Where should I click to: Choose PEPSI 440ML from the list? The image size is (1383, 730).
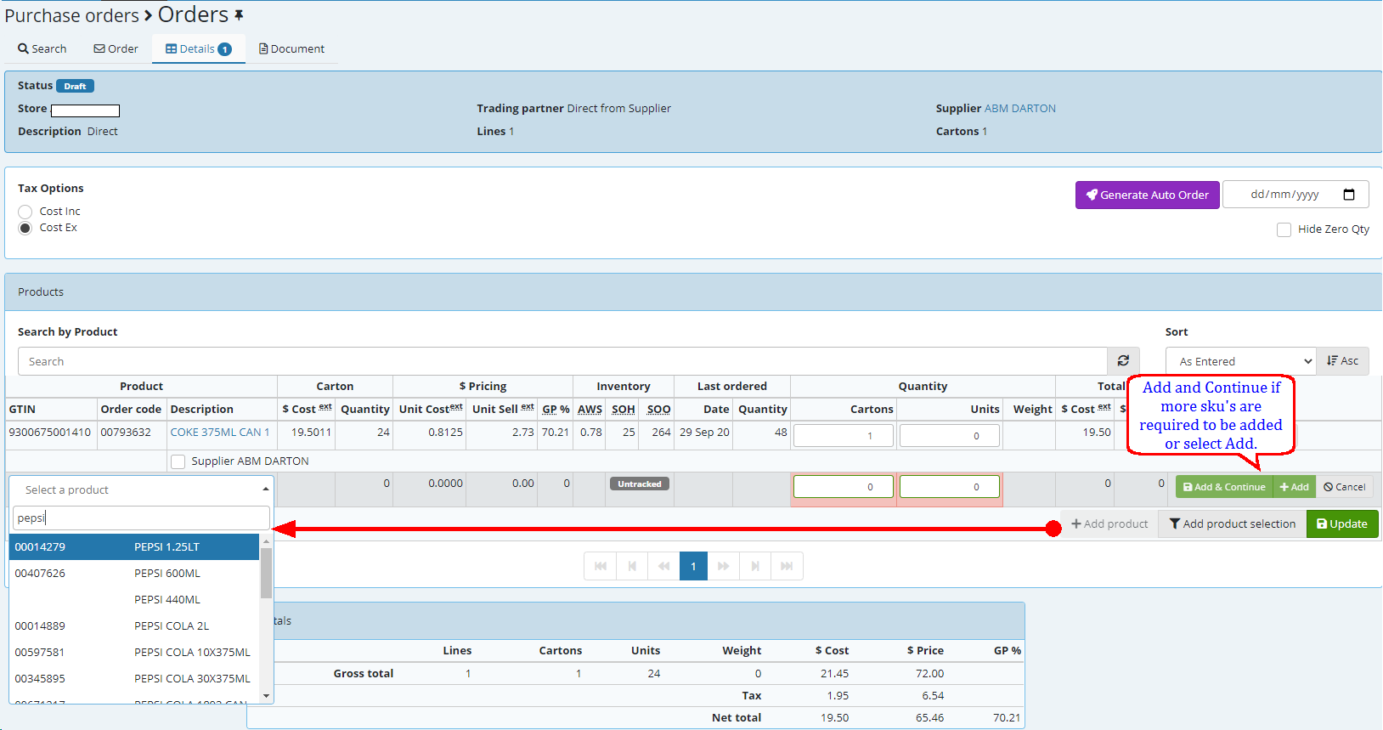click(134, 600)
